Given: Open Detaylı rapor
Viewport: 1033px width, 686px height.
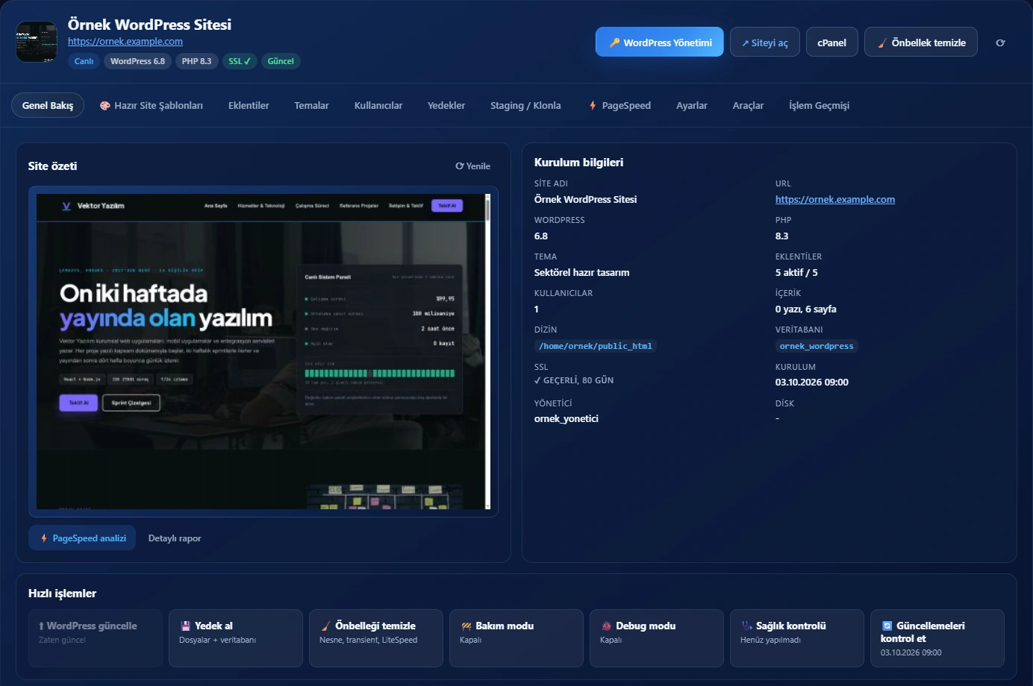Looking at the screenshot, I should point(175,538).
